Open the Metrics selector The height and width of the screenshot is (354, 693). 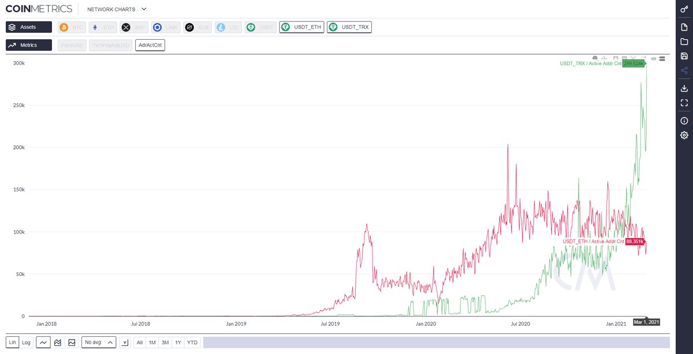pos(29,45)
